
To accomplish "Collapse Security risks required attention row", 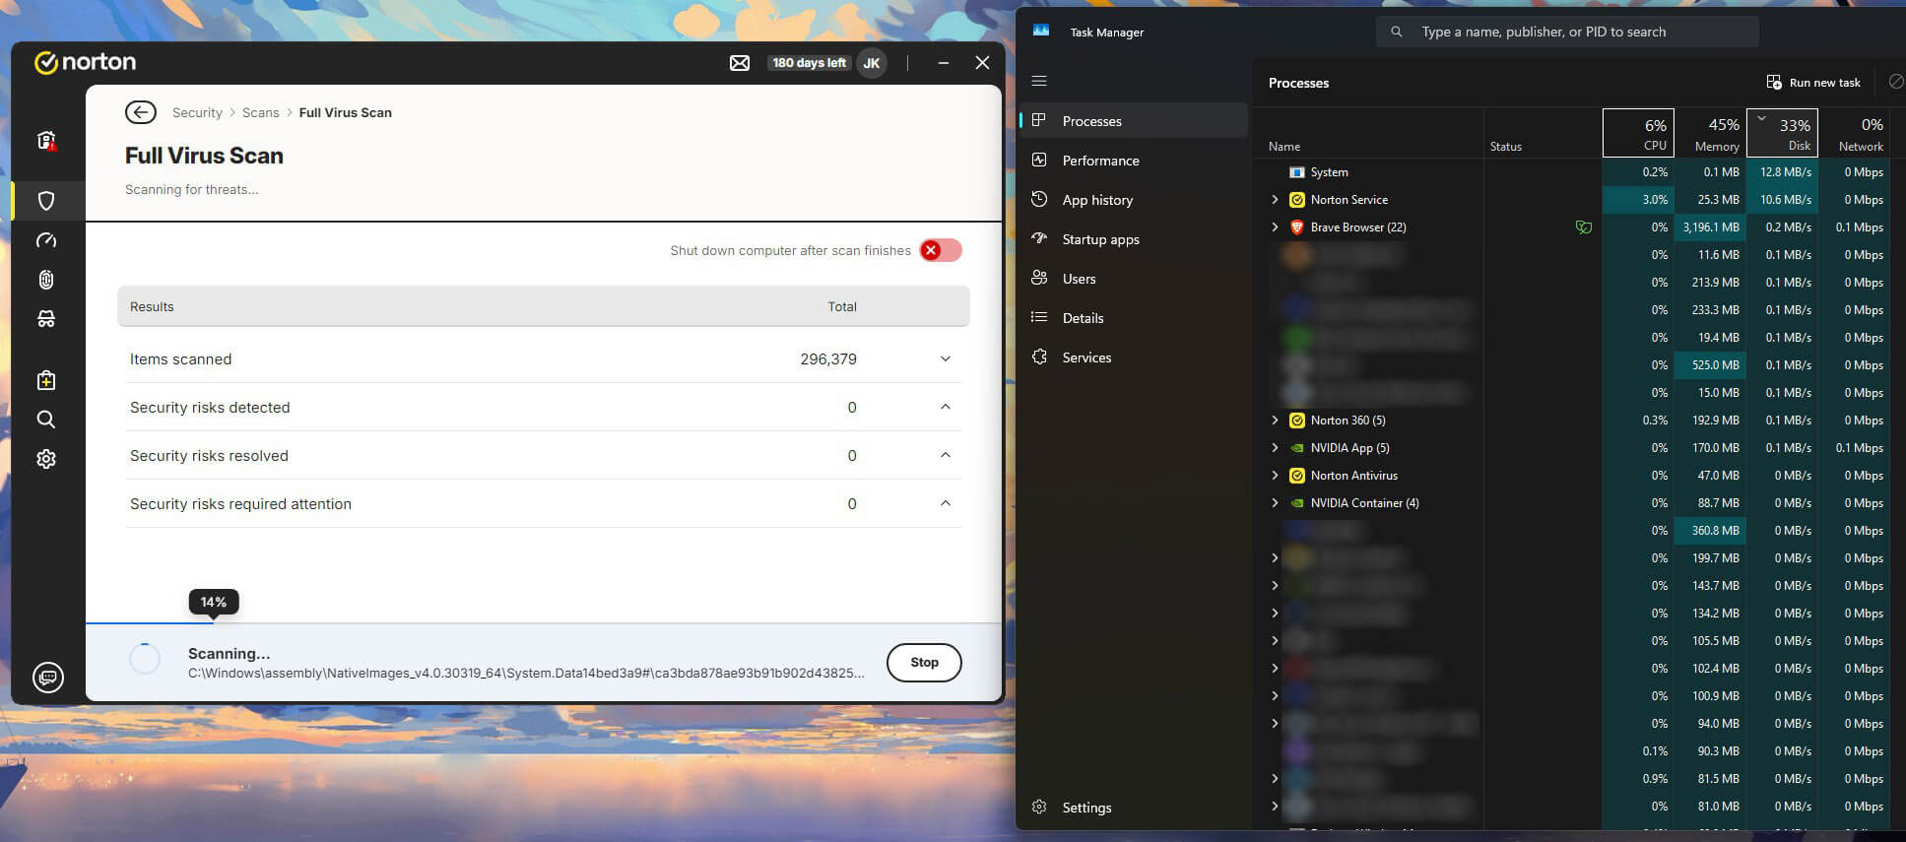I will 946,503.
